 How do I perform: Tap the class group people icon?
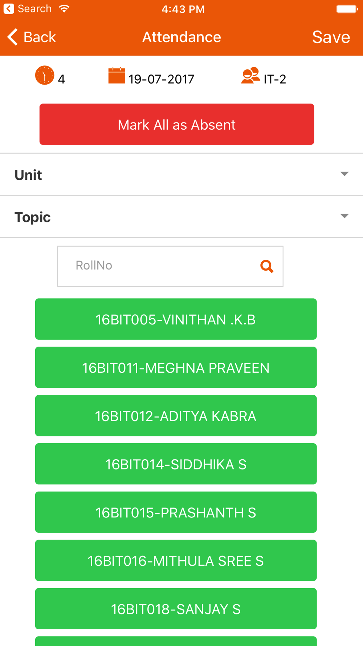point(250,75)
